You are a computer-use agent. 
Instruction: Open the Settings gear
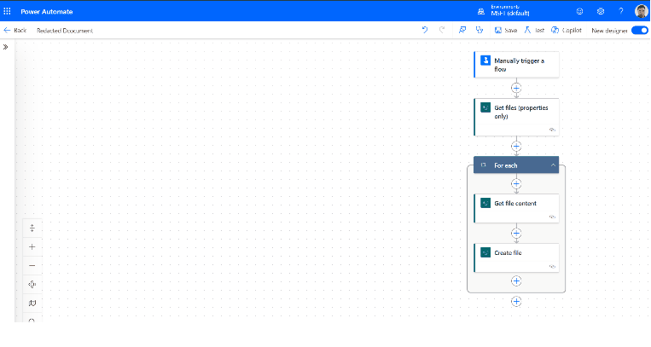(601, 11)
